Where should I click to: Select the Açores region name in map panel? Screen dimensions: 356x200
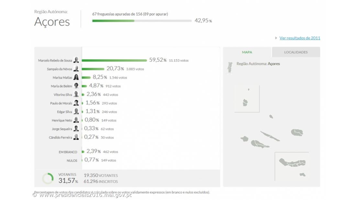(x=274, y=64)
